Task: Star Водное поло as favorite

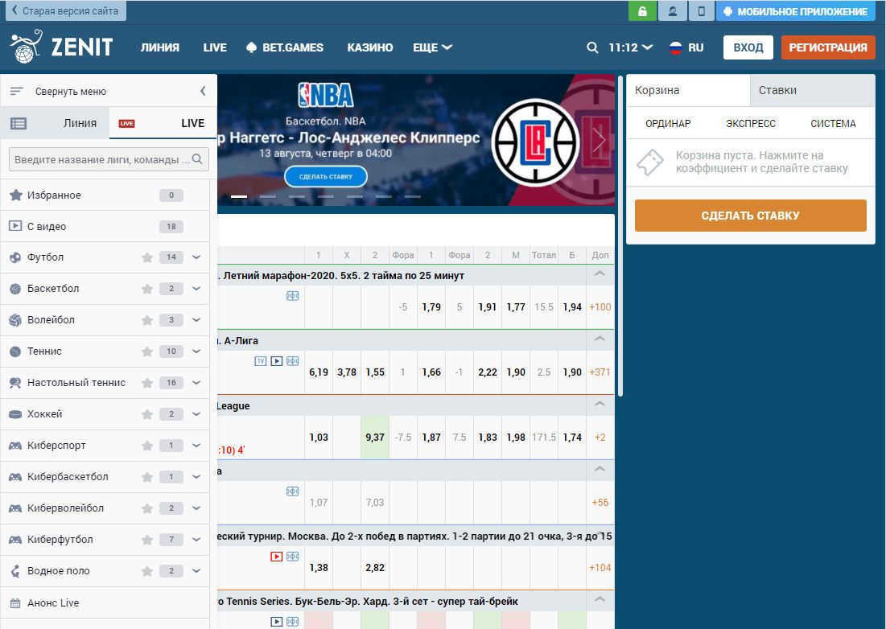Action: [147, 571]
